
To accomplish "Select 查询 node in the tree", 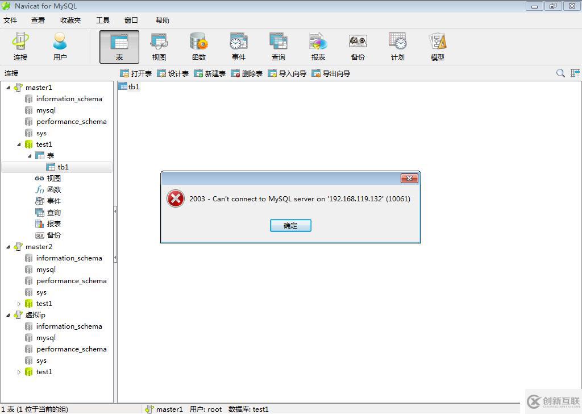I will pyautogui.click(x=54, y=212).
